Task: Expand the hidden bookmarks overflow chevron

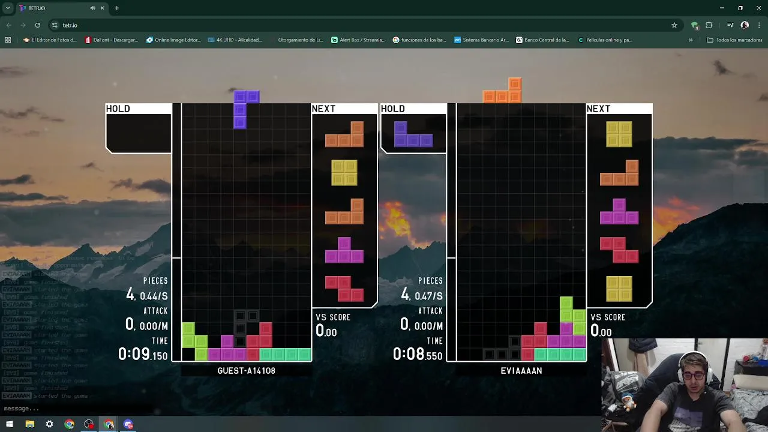Action: [691, 40]
